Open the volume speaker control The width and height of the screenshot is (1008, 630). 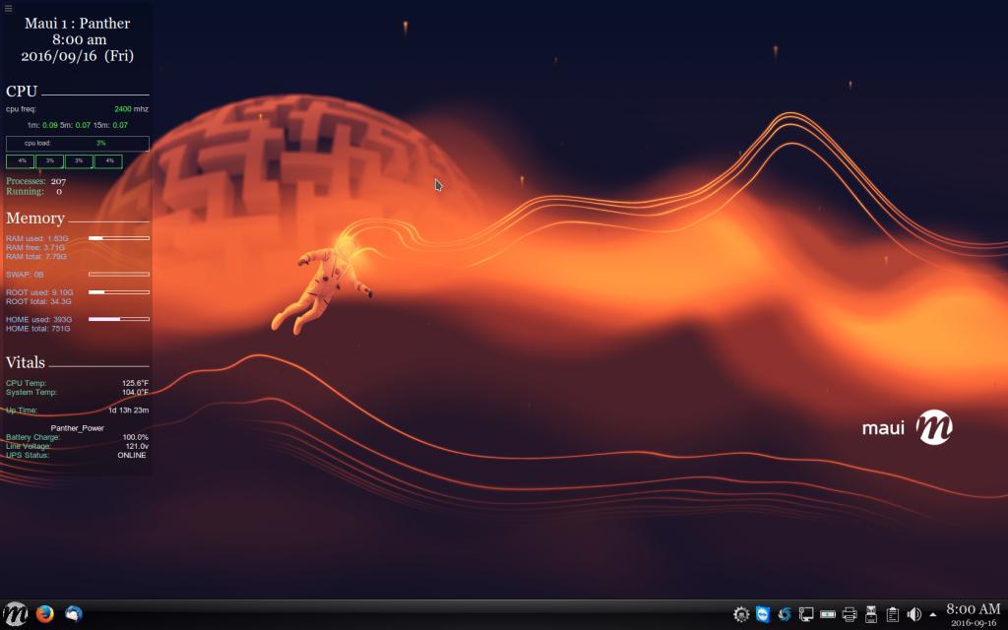pyautogui.click(x=914, y=614)
